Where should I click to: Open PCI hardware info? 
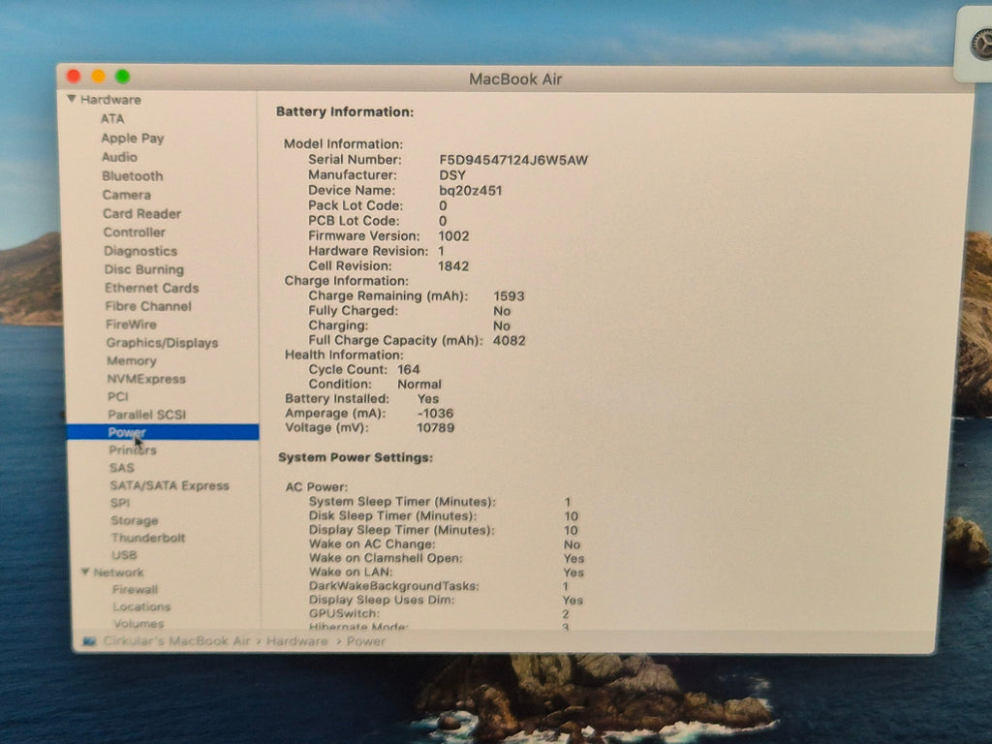[x=118, y=396]
